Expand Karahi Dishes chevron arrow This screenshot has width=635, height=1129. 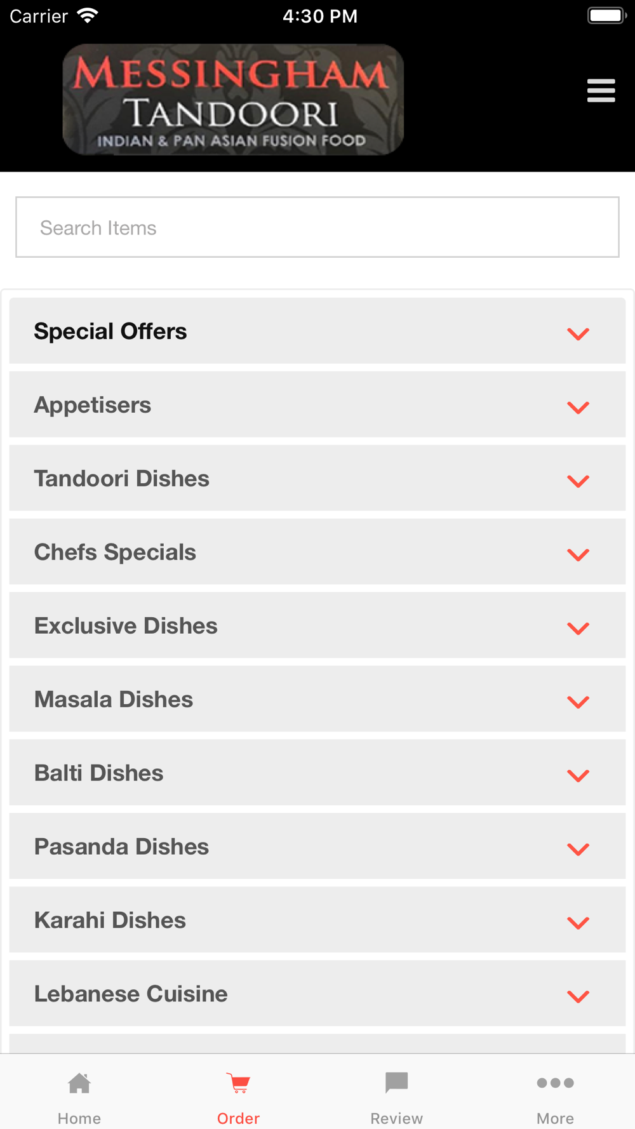point(578,923)
